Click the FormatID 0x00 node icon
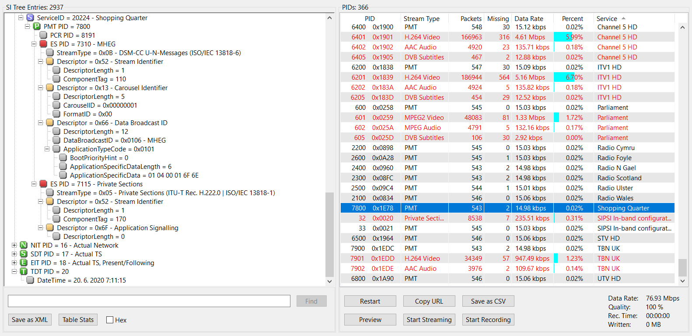The width and height of the screenshot is (692, 336). coord(56,114)
